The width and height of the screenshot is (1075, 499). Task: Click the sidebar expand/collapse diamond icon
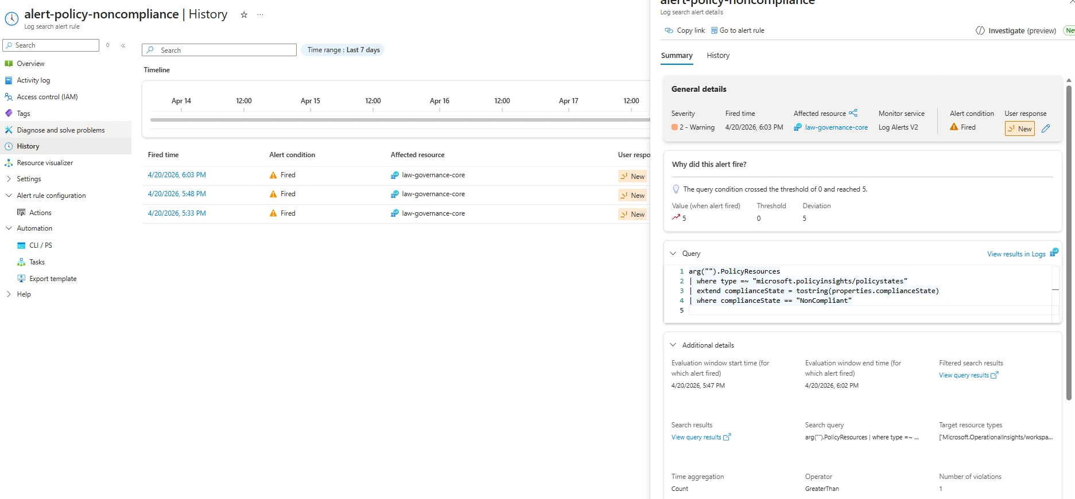point(108,45)
